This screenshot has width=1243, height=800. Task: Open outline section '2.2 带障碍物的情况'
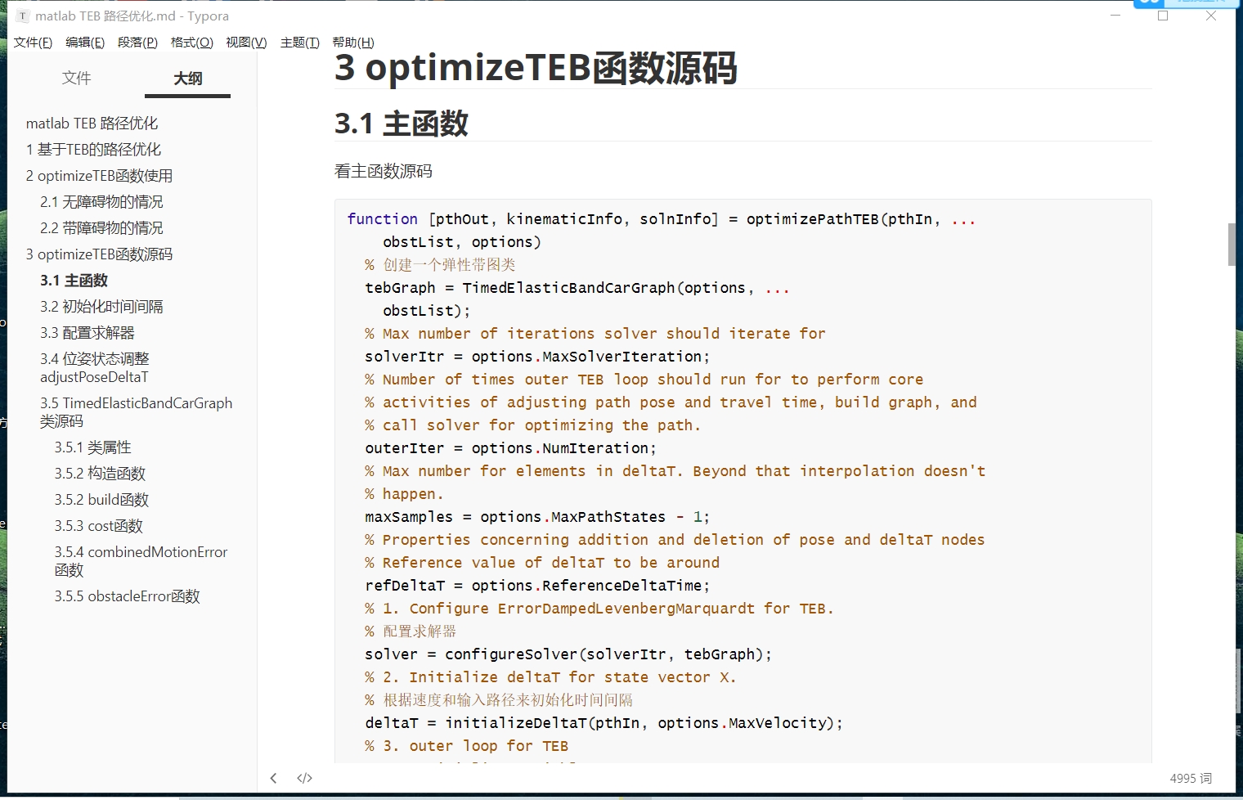101,228
